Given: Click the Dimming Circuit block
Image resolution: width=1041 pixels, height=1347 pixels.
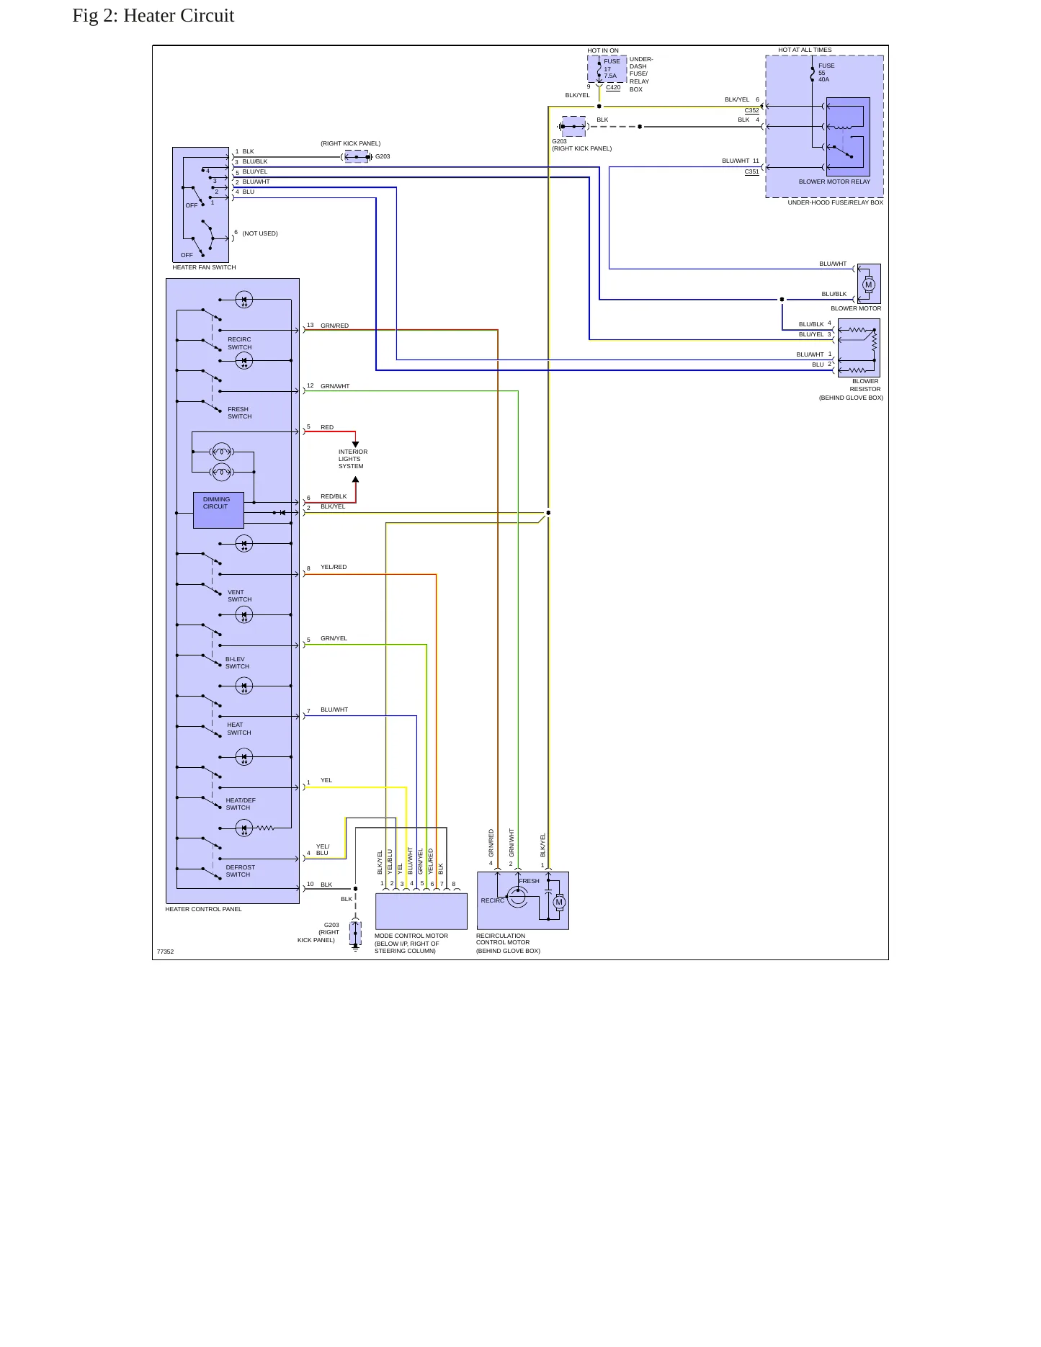Looking at the screenshot, I should point(218,510).
